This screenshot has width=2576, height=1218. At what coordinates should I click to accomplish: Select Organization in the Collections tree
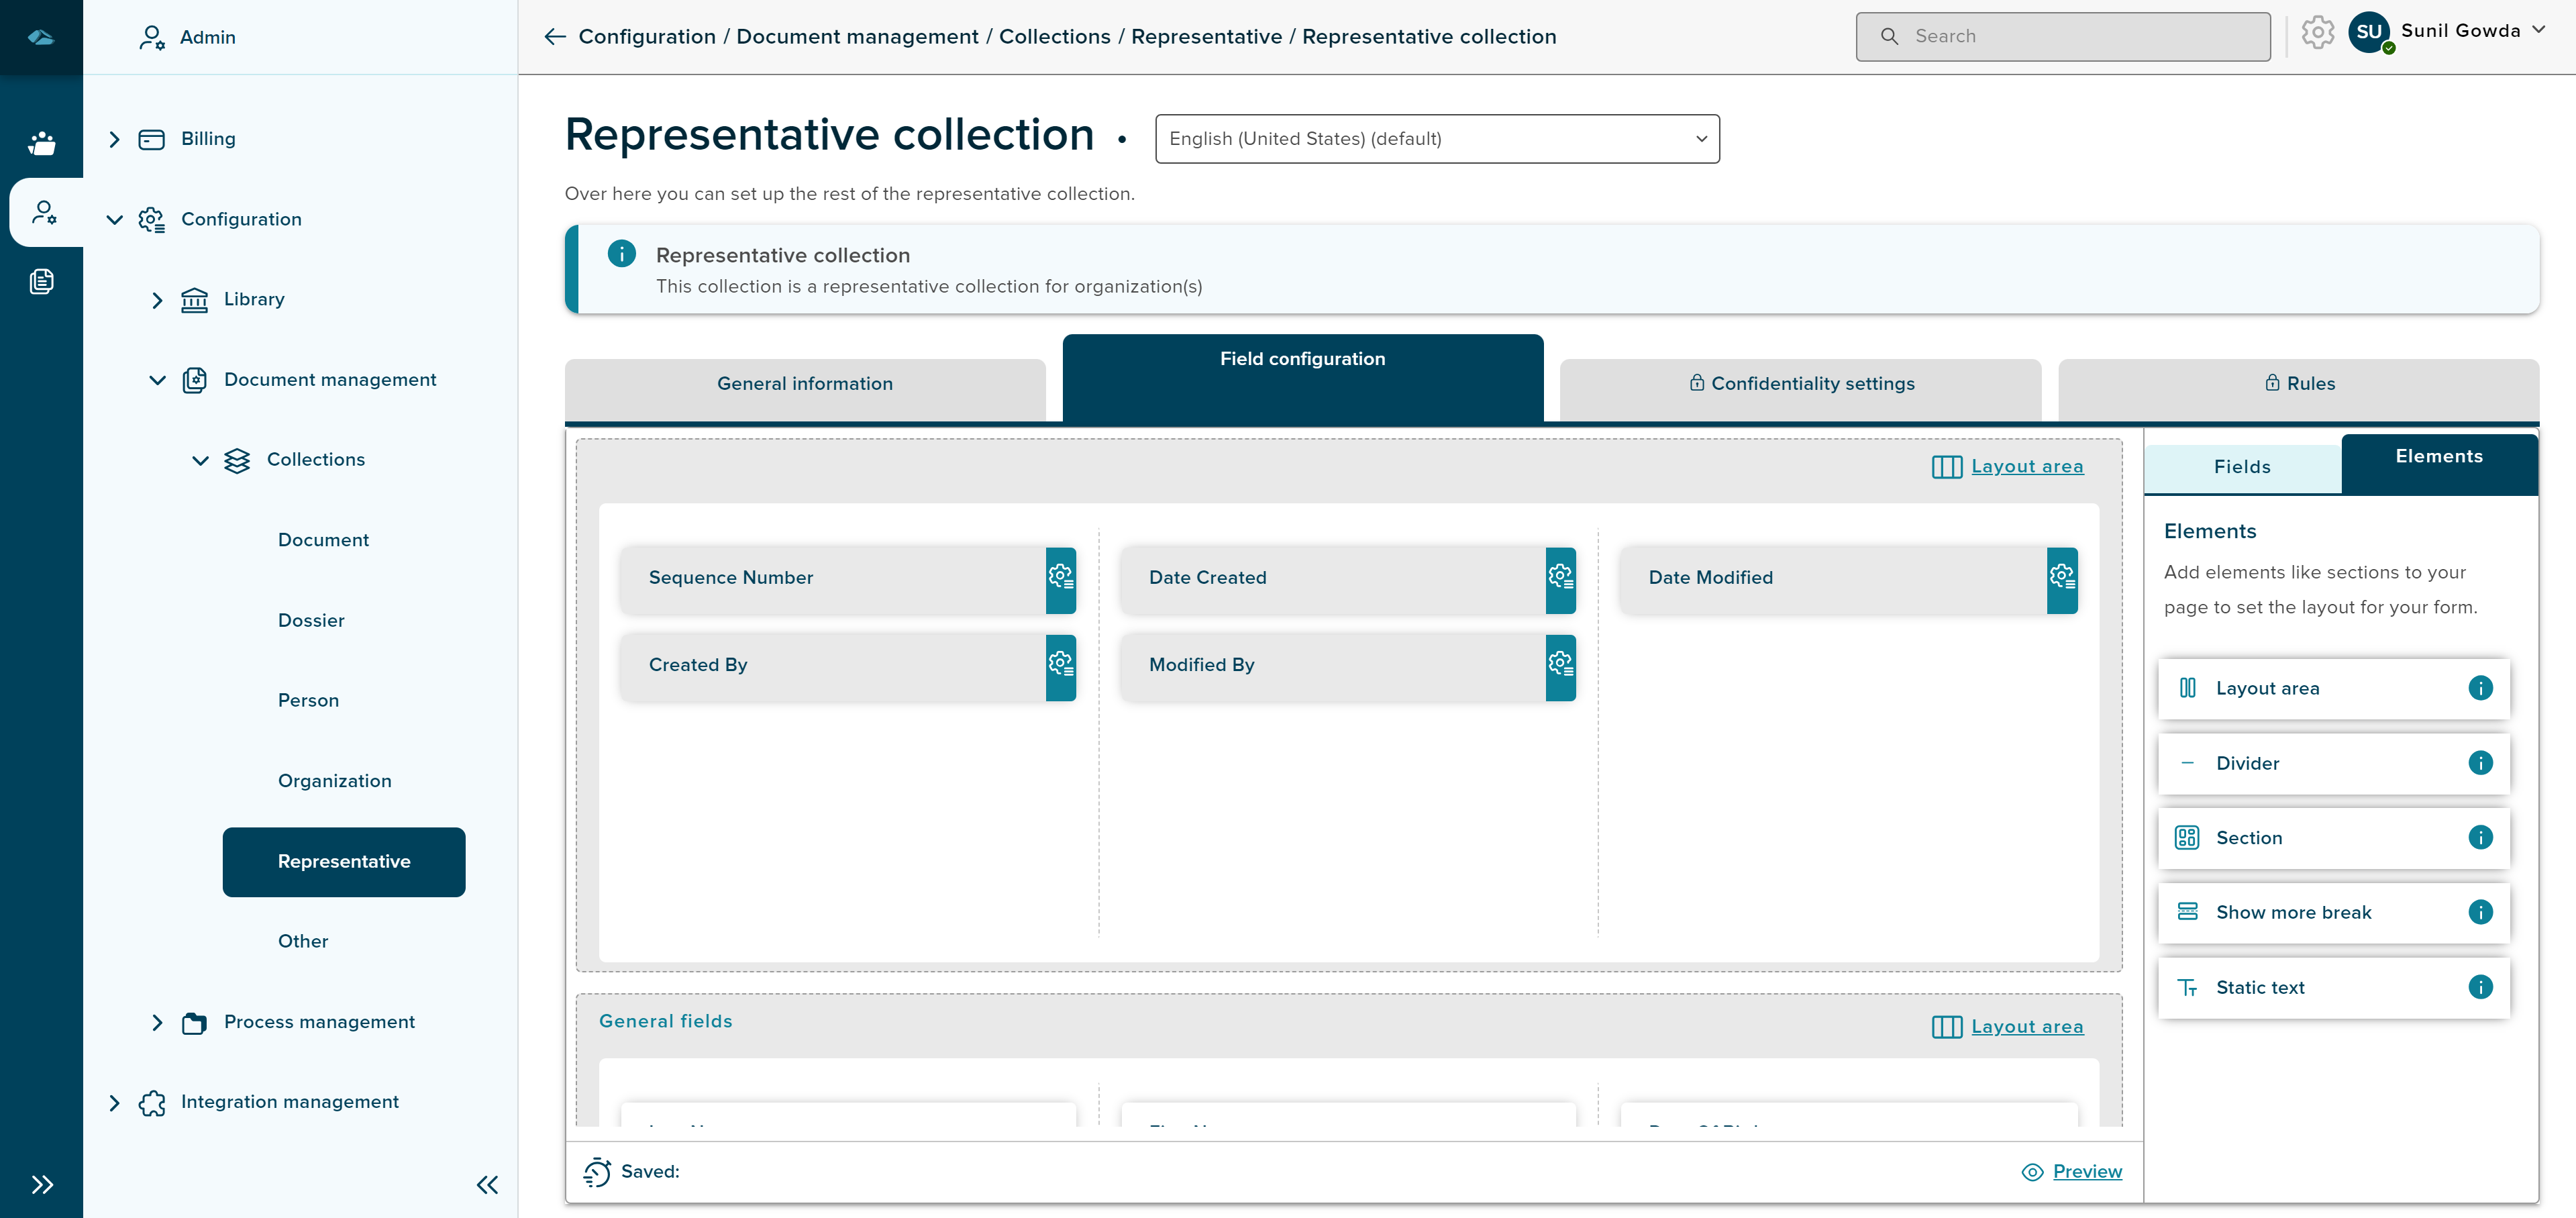[x=334, y=782]
